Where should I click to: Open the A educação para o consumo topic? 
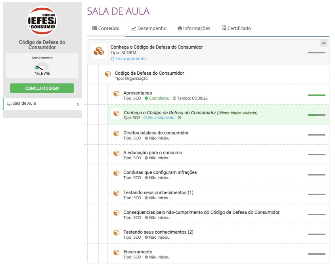[153, 153]
